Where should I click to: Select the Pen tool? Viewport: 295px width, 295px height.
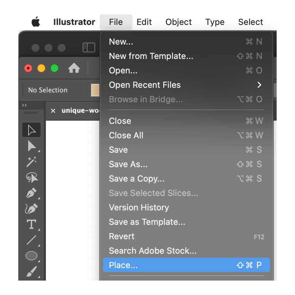click(31, 193)
